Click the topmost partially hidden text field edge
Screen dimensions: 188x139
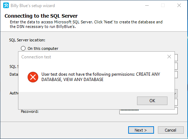[176, 58]
